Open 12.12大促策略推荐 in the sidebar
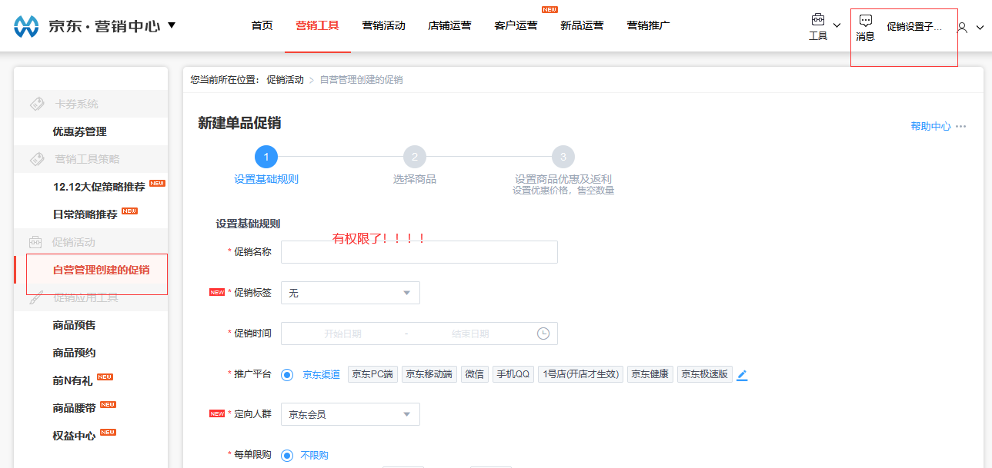Image resolution: width=992 pixels, height=468 pixels. coord(99,187)
